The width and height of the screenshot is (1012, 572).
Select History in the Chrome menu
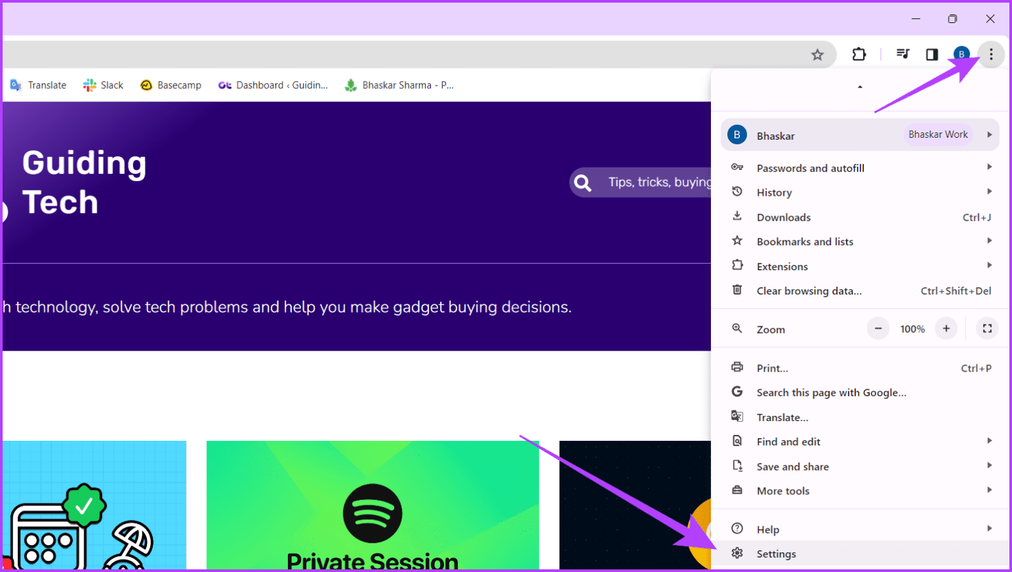tap(773, 192)
